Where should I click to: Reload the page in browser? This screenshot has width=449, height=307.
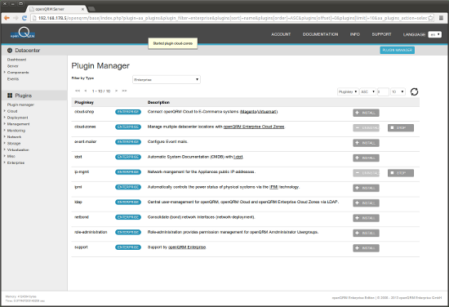coord(24,18)
